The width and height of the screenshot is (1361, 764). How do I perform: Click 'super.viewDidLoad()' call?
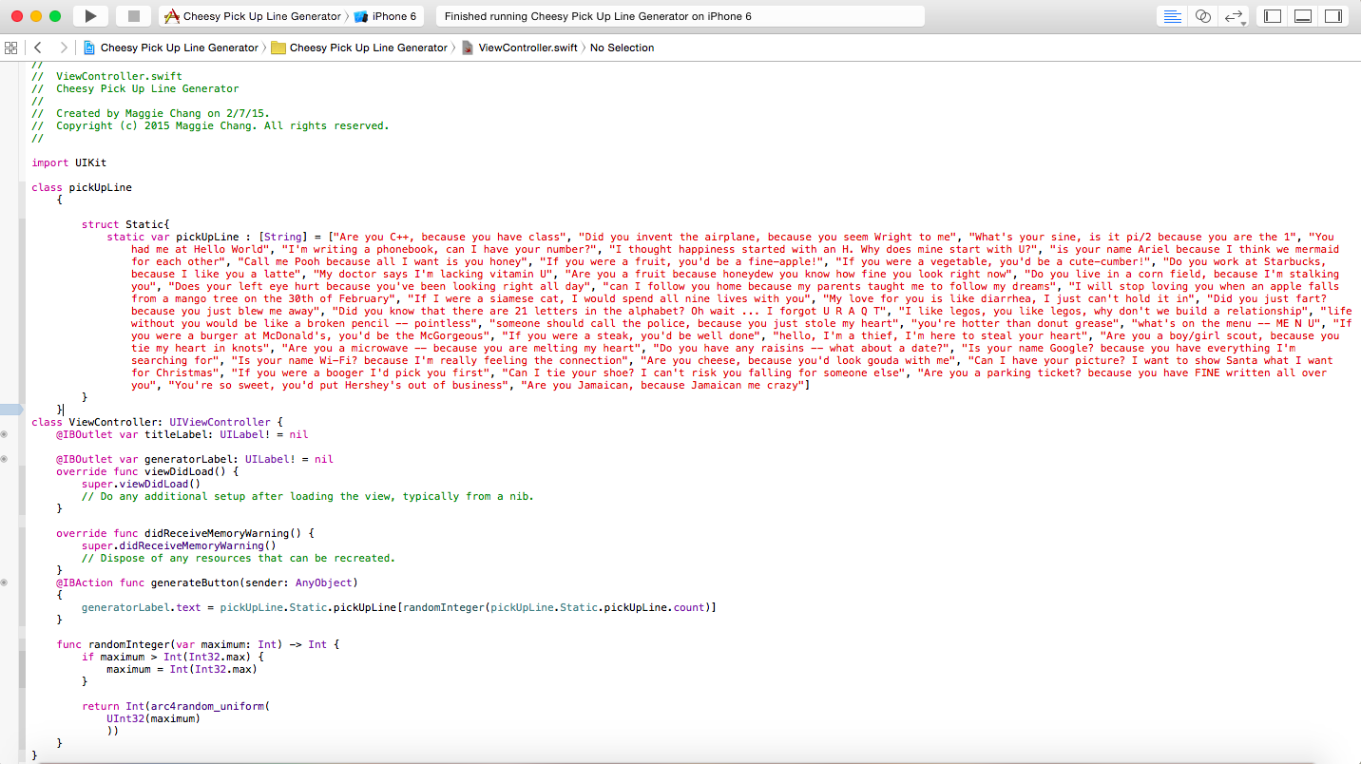141,484
